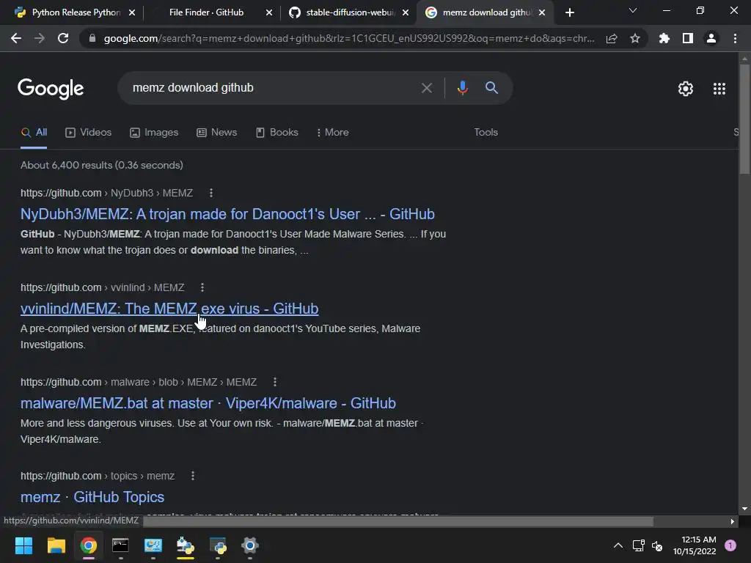Close the File Finder GitHub tab
Image resolution: width=751 pixels, height=563 pixels.
click(269, 12)
